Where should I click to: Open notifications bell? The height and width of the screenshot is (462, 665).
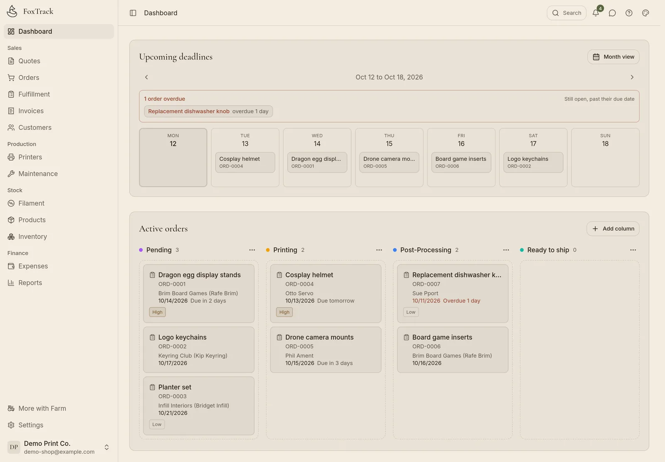pyautogui.click(x=596, y=13)
